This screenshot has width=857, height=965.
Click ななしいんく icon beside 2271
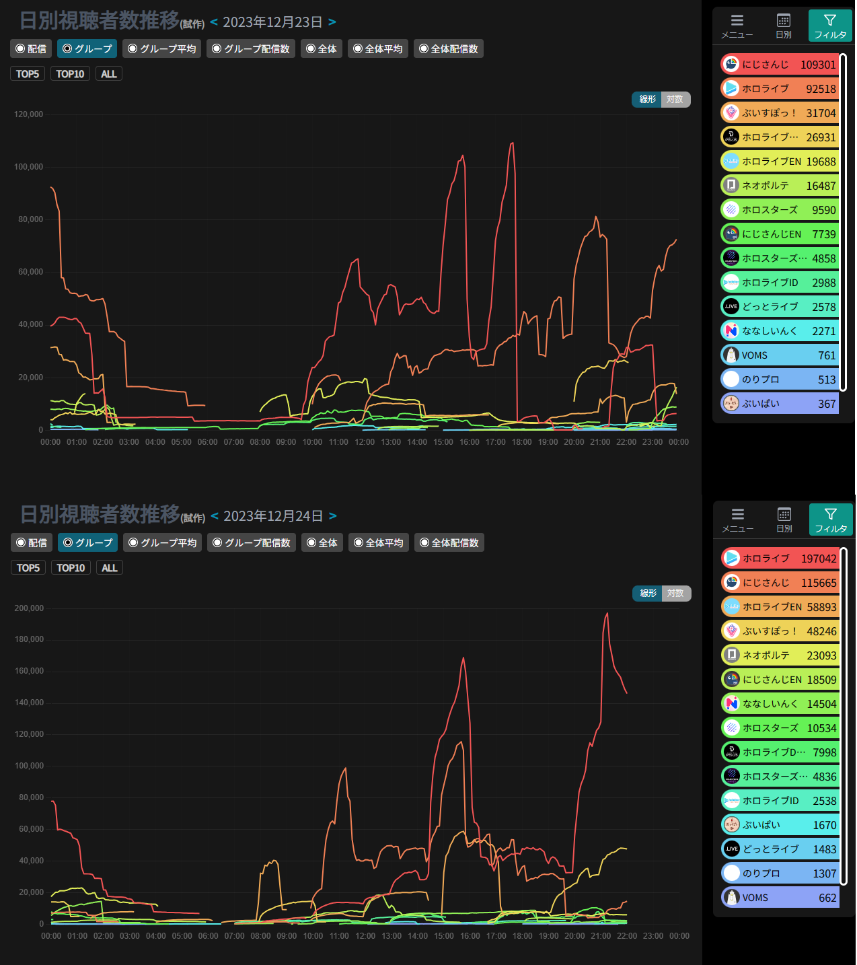click(x=731, y=330)
